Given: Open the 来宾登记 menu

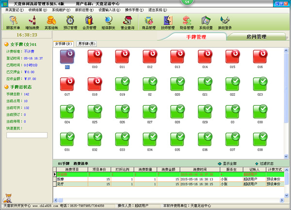Looking at the screenshot, I should (x=14, y=10).
